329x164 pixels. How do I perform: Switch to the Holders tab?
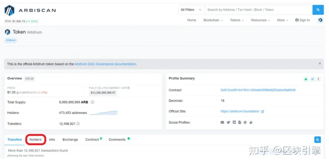point(36,139)
